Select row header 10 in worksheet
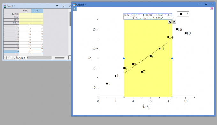Screen dimensions: 217x125 (x=11, y=51)
